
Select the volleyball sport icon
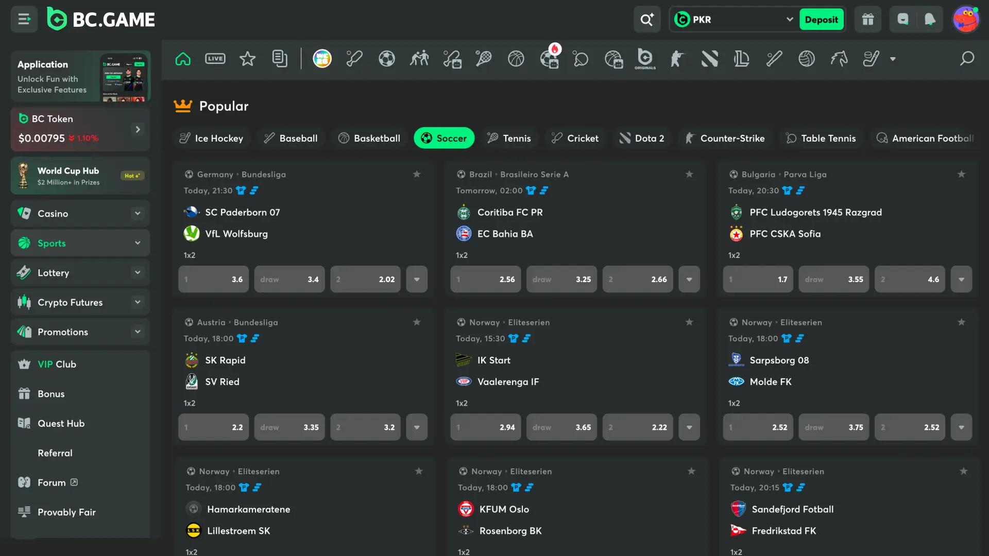click(x=807, y=59)
